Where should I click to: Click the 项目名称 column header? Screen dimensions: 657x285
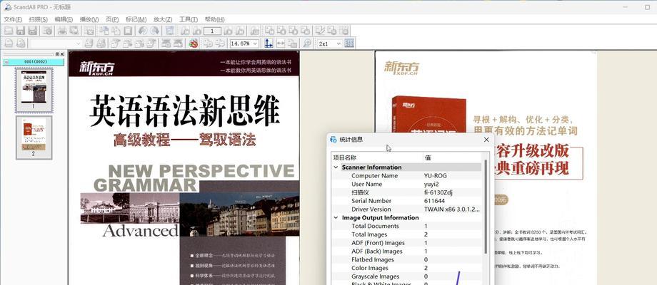click(377, 157)
